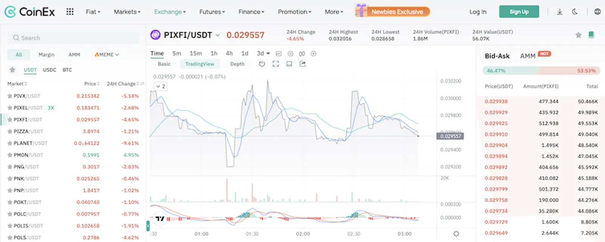
Task: Star the PIVX/USDT market
Action: 10,96
